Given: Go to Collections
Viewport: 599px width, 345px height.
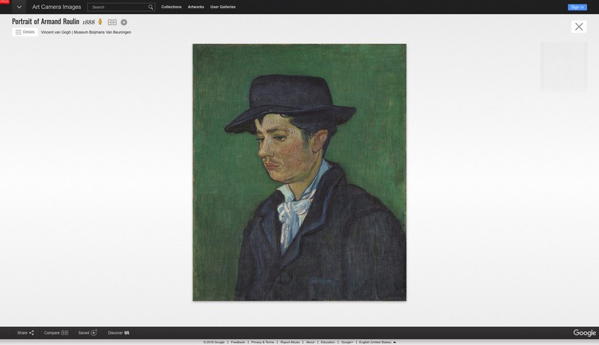Looking at the screenshot, I should [x=171, y=7].
